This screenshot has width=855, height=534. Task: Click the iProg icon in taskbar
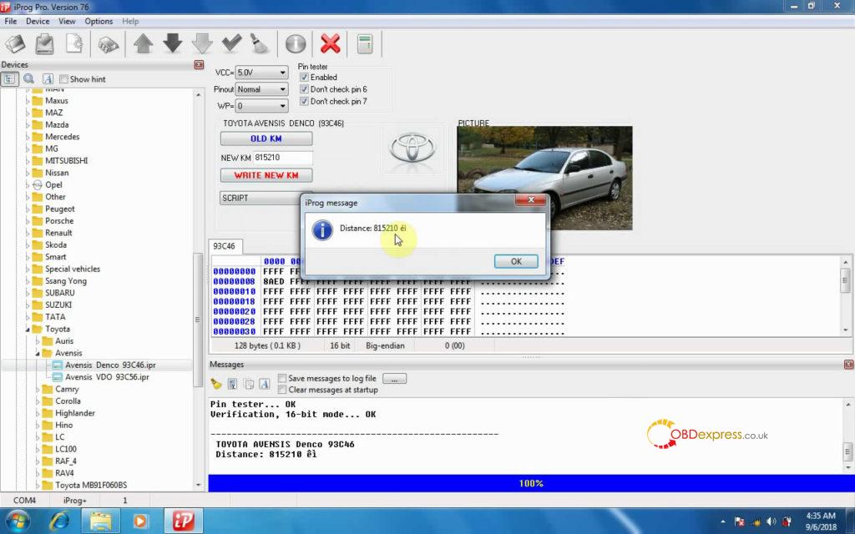tap(183, 521)
